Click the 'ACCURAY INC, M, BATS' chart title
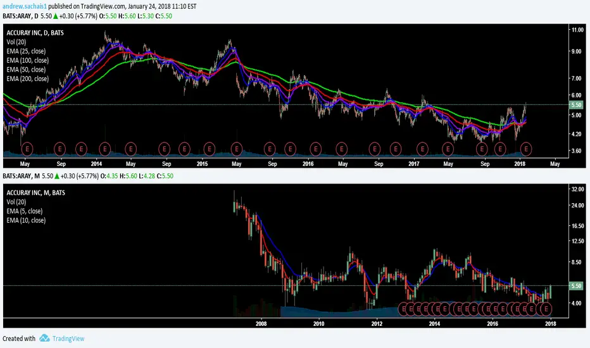 [x=35, y=193]
